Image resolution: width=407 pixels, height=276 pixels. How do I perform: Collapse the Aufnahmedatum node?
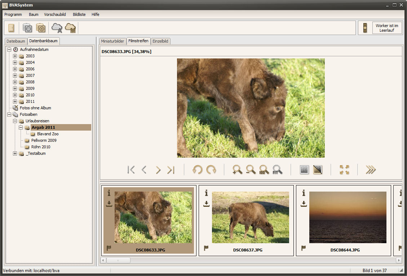tap(9, 49)
